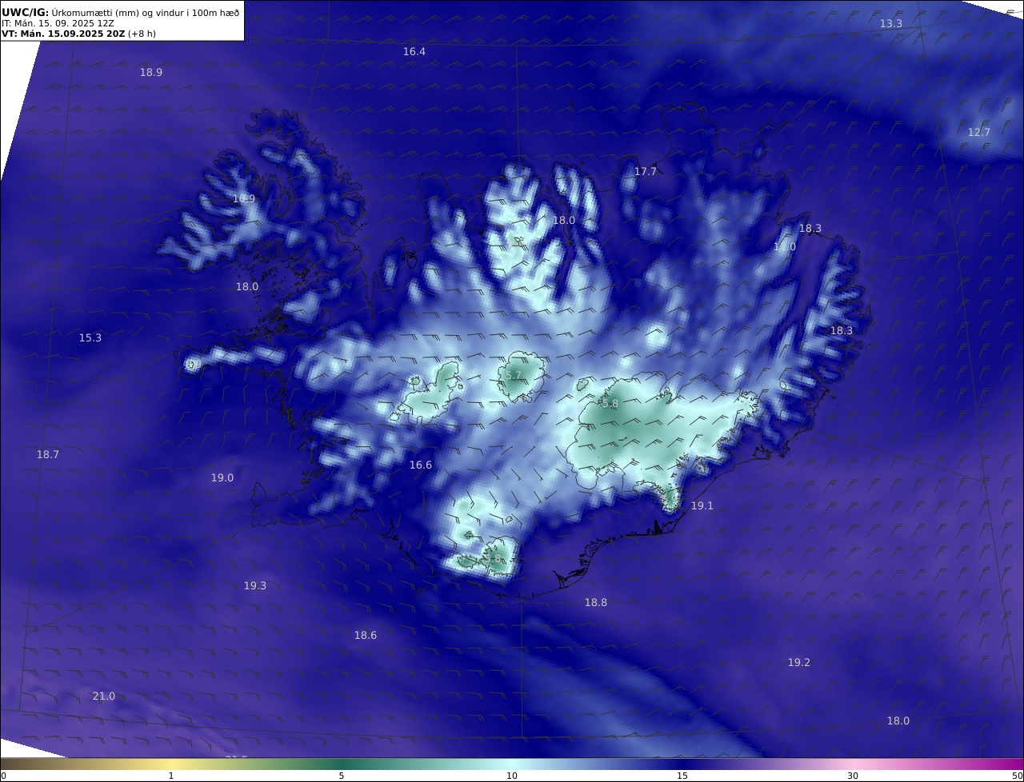Click the 17.0 value beside 18.3
This screenshot has width=1024, height=782.
pyautogui.click(x=785, y=247)
